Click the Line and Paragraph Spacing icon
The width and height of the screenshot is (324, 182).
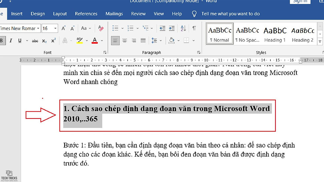pos(154,40)
